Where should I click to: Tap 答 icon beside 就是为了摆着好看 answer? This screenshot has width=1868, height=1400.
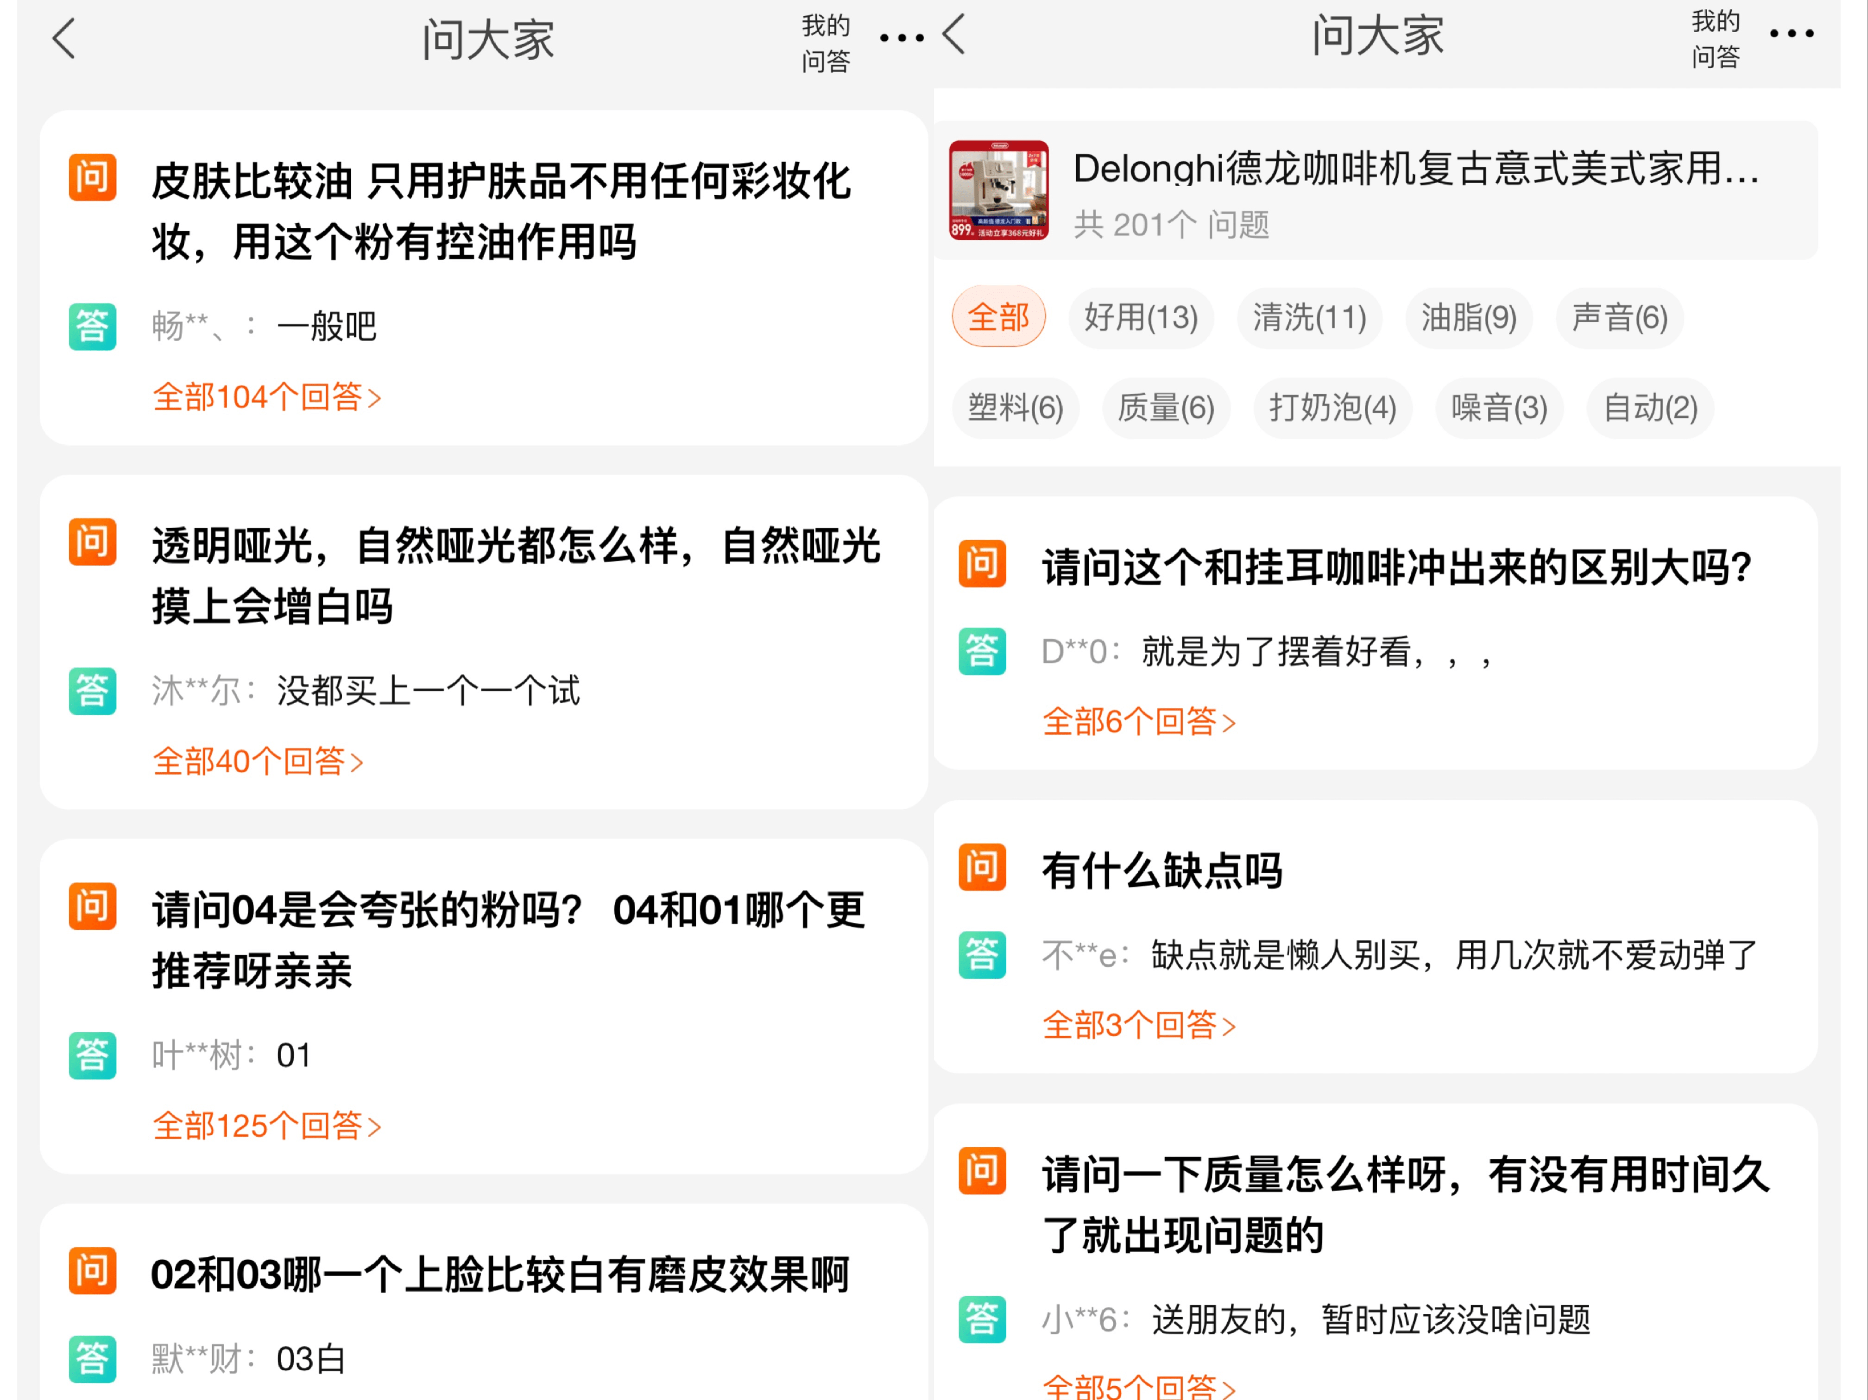coord(982,651)
